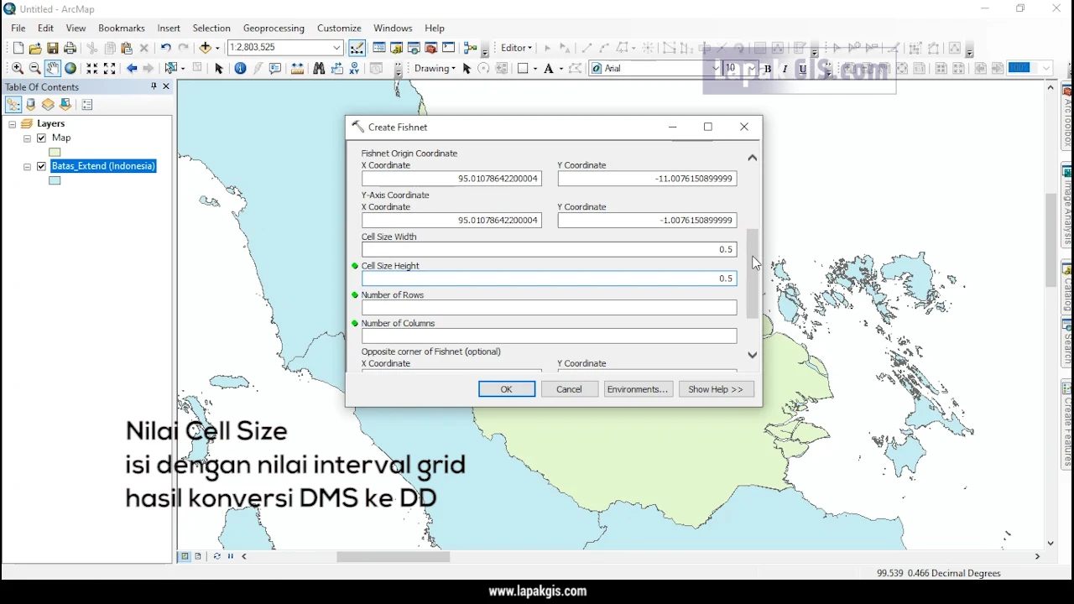Toggle bold text formatting
This screenshot has width=1074, height=604.
(x=766, y=68)
